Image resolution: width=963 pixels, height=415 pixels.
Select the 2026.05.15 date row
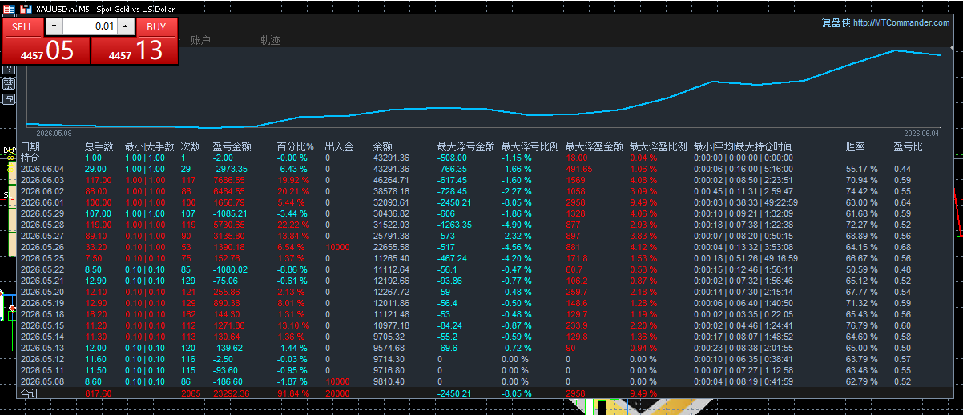click(x=42, y=325)
